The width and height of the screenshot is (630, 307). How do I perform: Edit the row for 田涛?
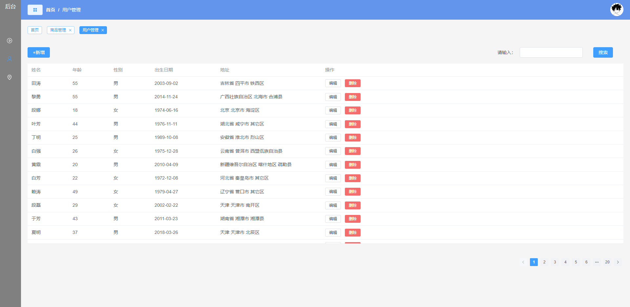[333, 83]
